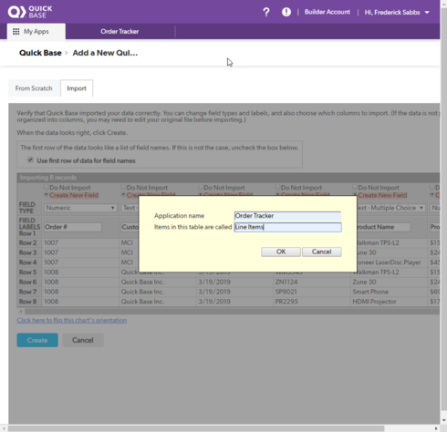Edit the Order # field label
The width and height of the screenshot is (447, 432).
click(73, 227)
